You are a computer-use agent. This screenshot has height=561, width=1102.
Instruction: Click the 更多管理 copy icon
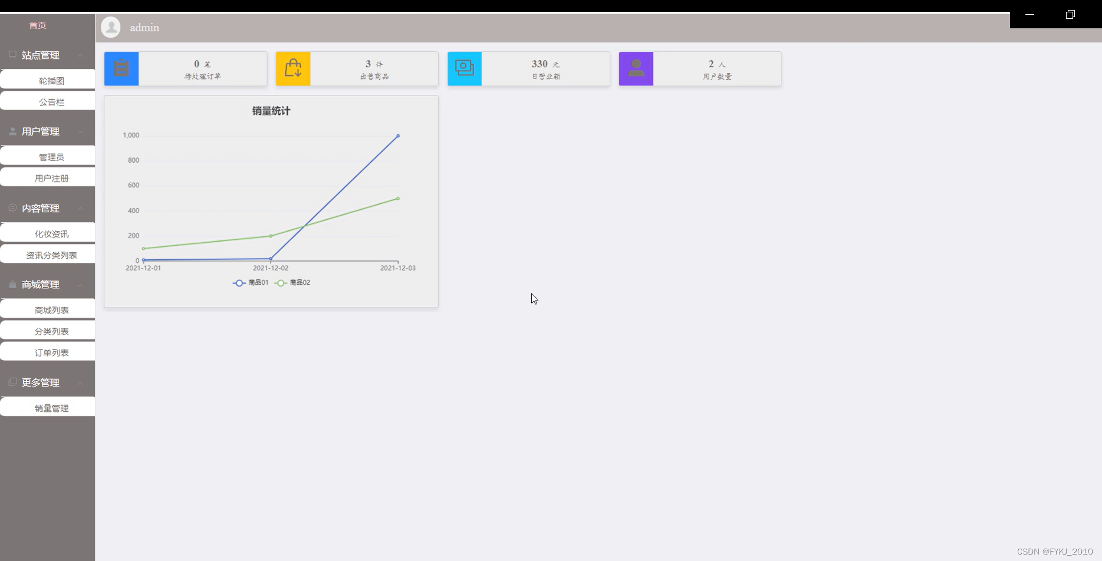click(12, 382)
